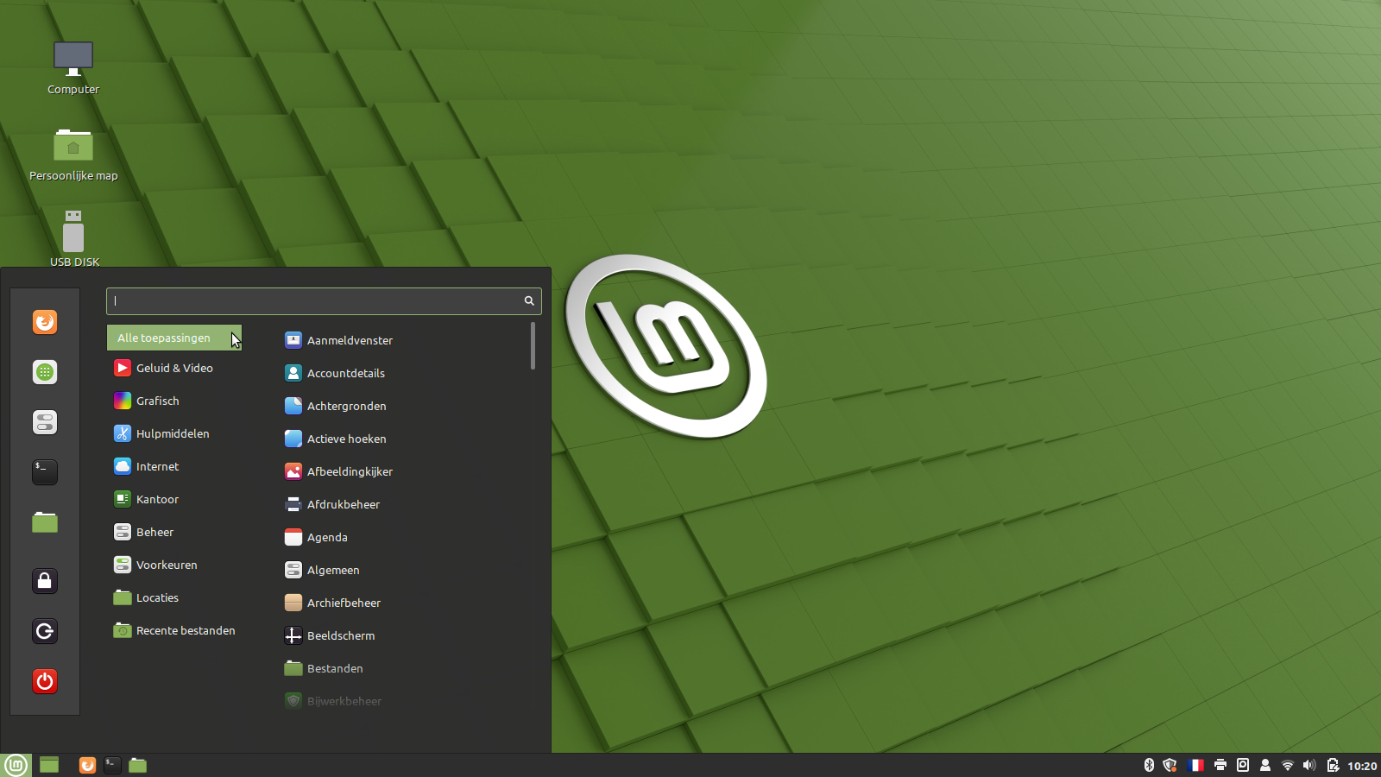Open the Bluetooth tray icon
Image resolution: width=1381 pixels, height=777 pixels.
point(1149,765)
